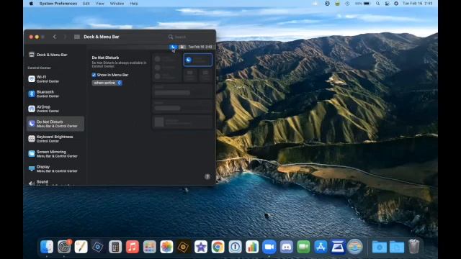Screen dimensions: 461x259
Task: Open Keyboard Brightness sidebar settings
Action: click(x=55, y=139)
